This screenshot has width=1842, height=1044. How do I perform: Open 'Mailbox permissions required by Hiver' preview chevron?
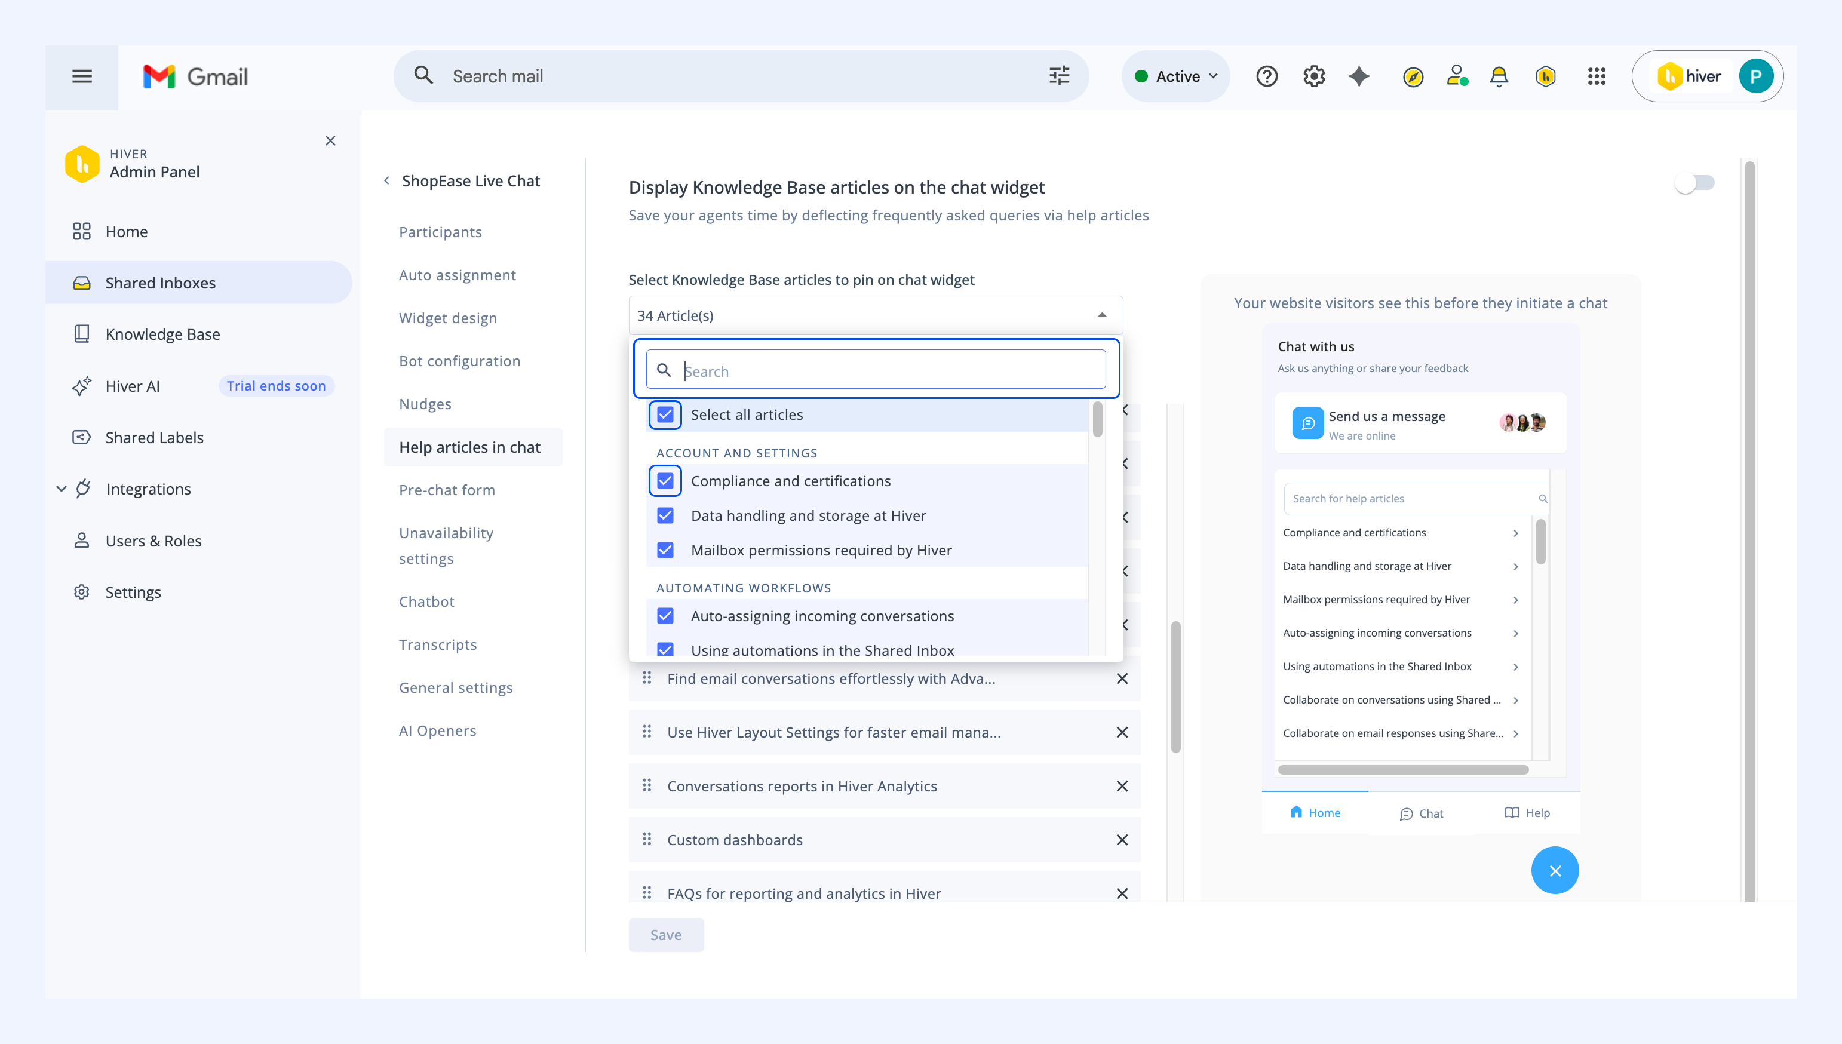pyautogui.click(x=1515, y=600)
